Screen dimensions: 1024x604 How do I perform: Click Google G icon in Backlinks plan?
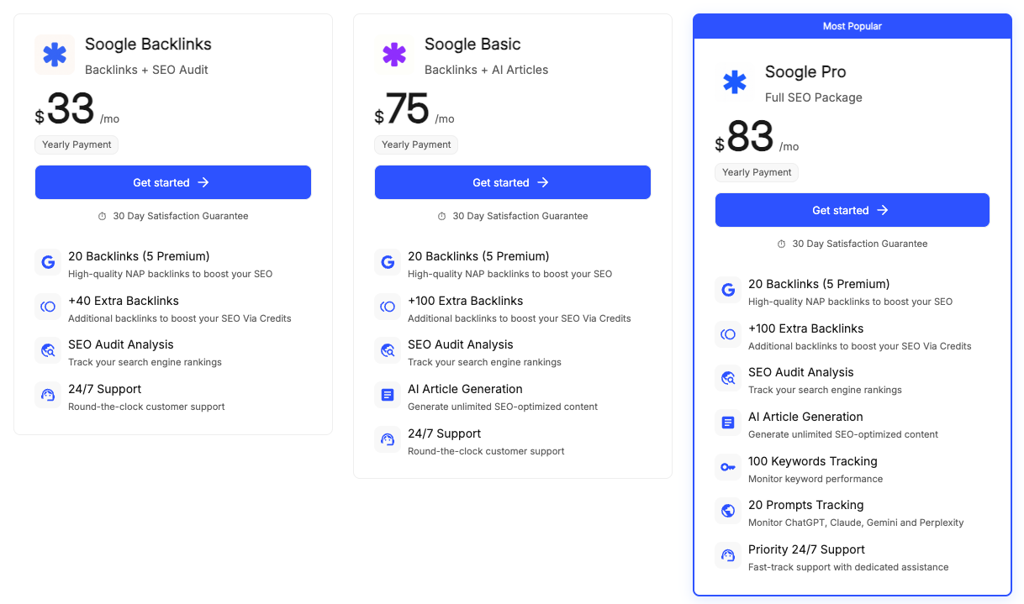(x=48, y=262)
